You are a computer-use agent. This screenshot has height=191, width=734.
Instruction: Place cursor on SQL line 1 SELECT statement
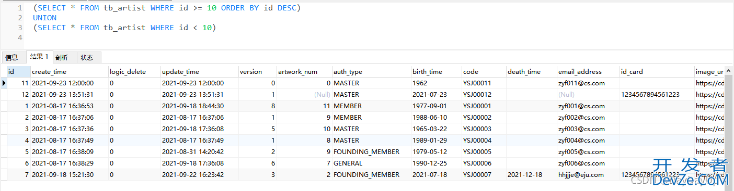pos(166,8)
